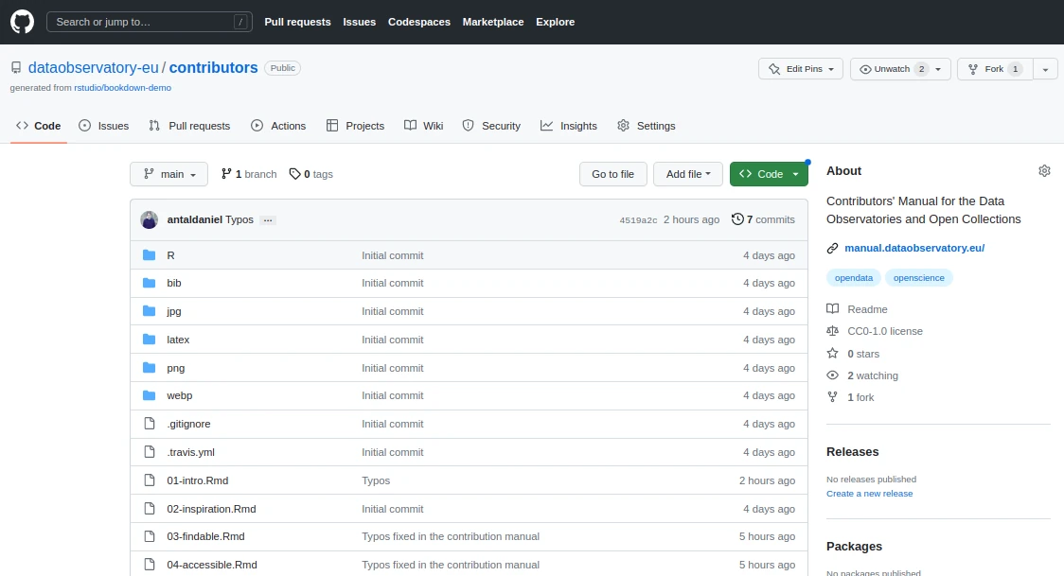This screenshot has height=576, width=1064.
Task: Click the GitHub octocat logo
Action: [22, 22]
